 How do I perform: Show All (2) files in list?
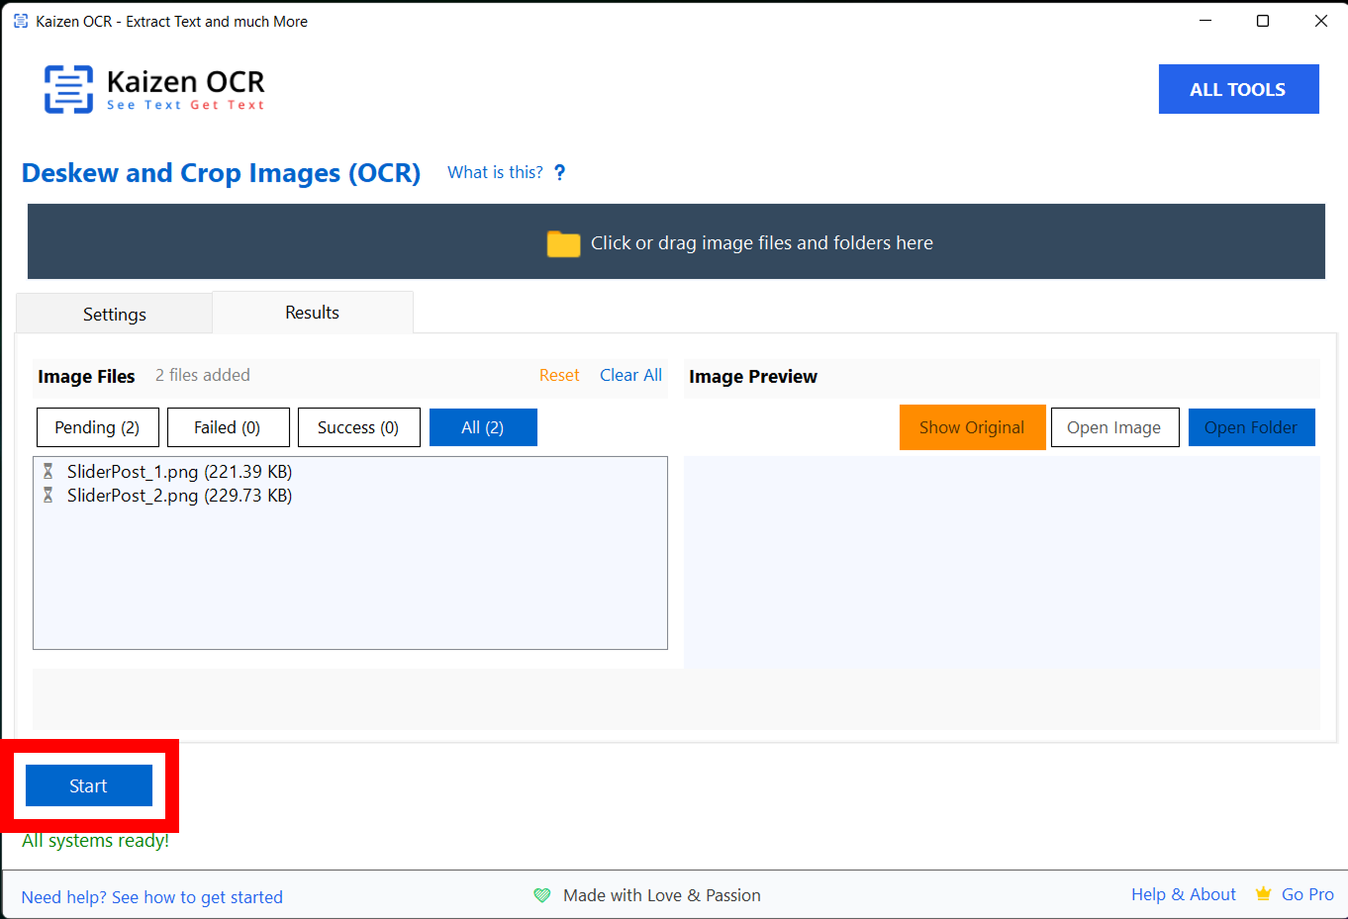tap(483, 427)
